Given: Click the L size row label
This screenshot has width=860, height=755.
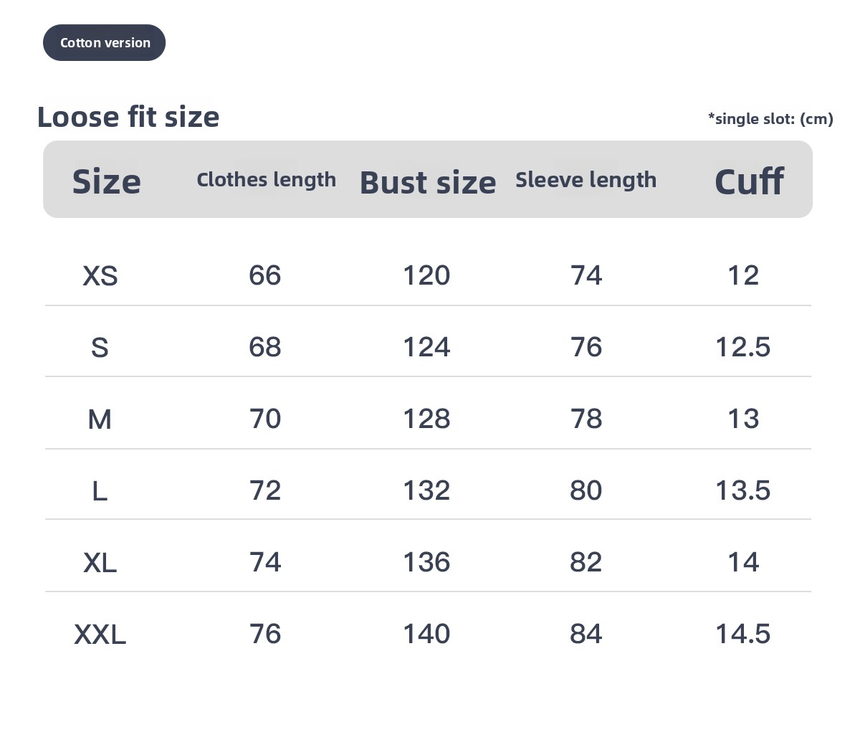Looking at the screenshot, I should coord(100,491).
